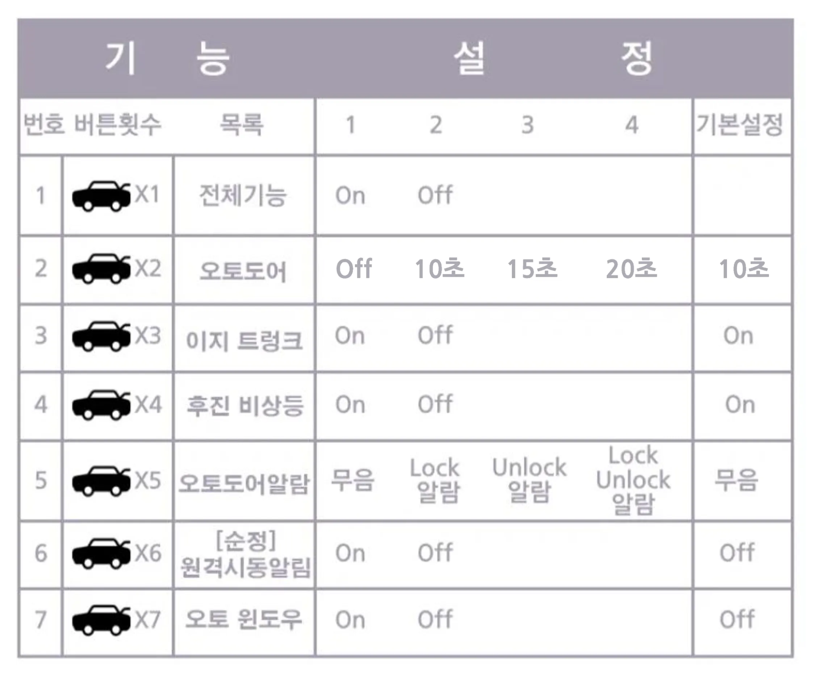Click the car icon labeled X7
The width and height of the screenshot is (815, 673).
point(101,620)
